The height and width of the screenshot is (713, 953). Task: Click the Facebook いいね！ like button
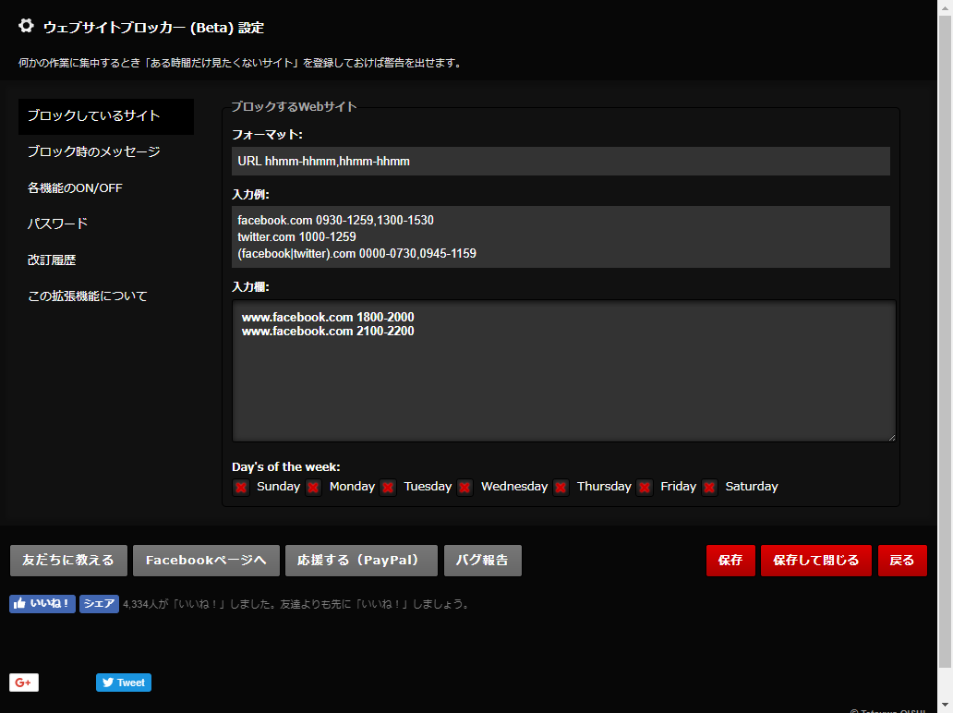point(42,604)
